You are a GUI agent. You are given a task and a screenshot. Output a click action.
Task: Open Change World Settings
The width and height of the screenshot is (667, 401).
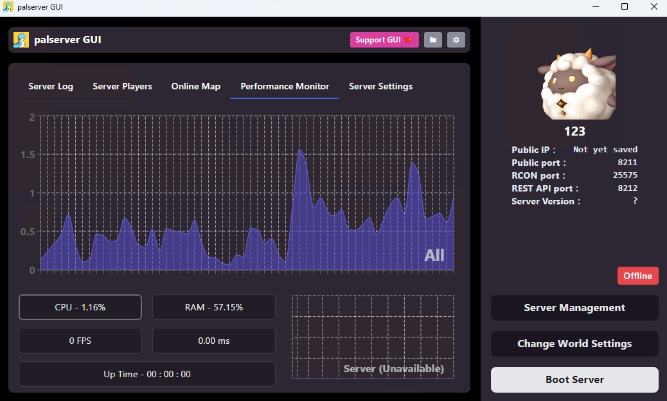pyautogui.click(x=574, y=344)
